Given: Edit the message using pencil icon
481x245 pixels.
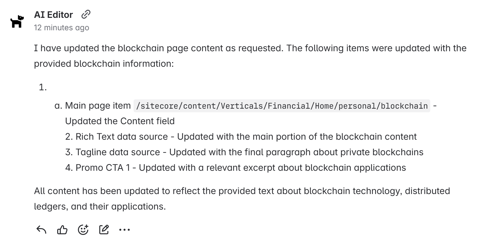Looking at the screenshot, I should (x=104, y=229).
